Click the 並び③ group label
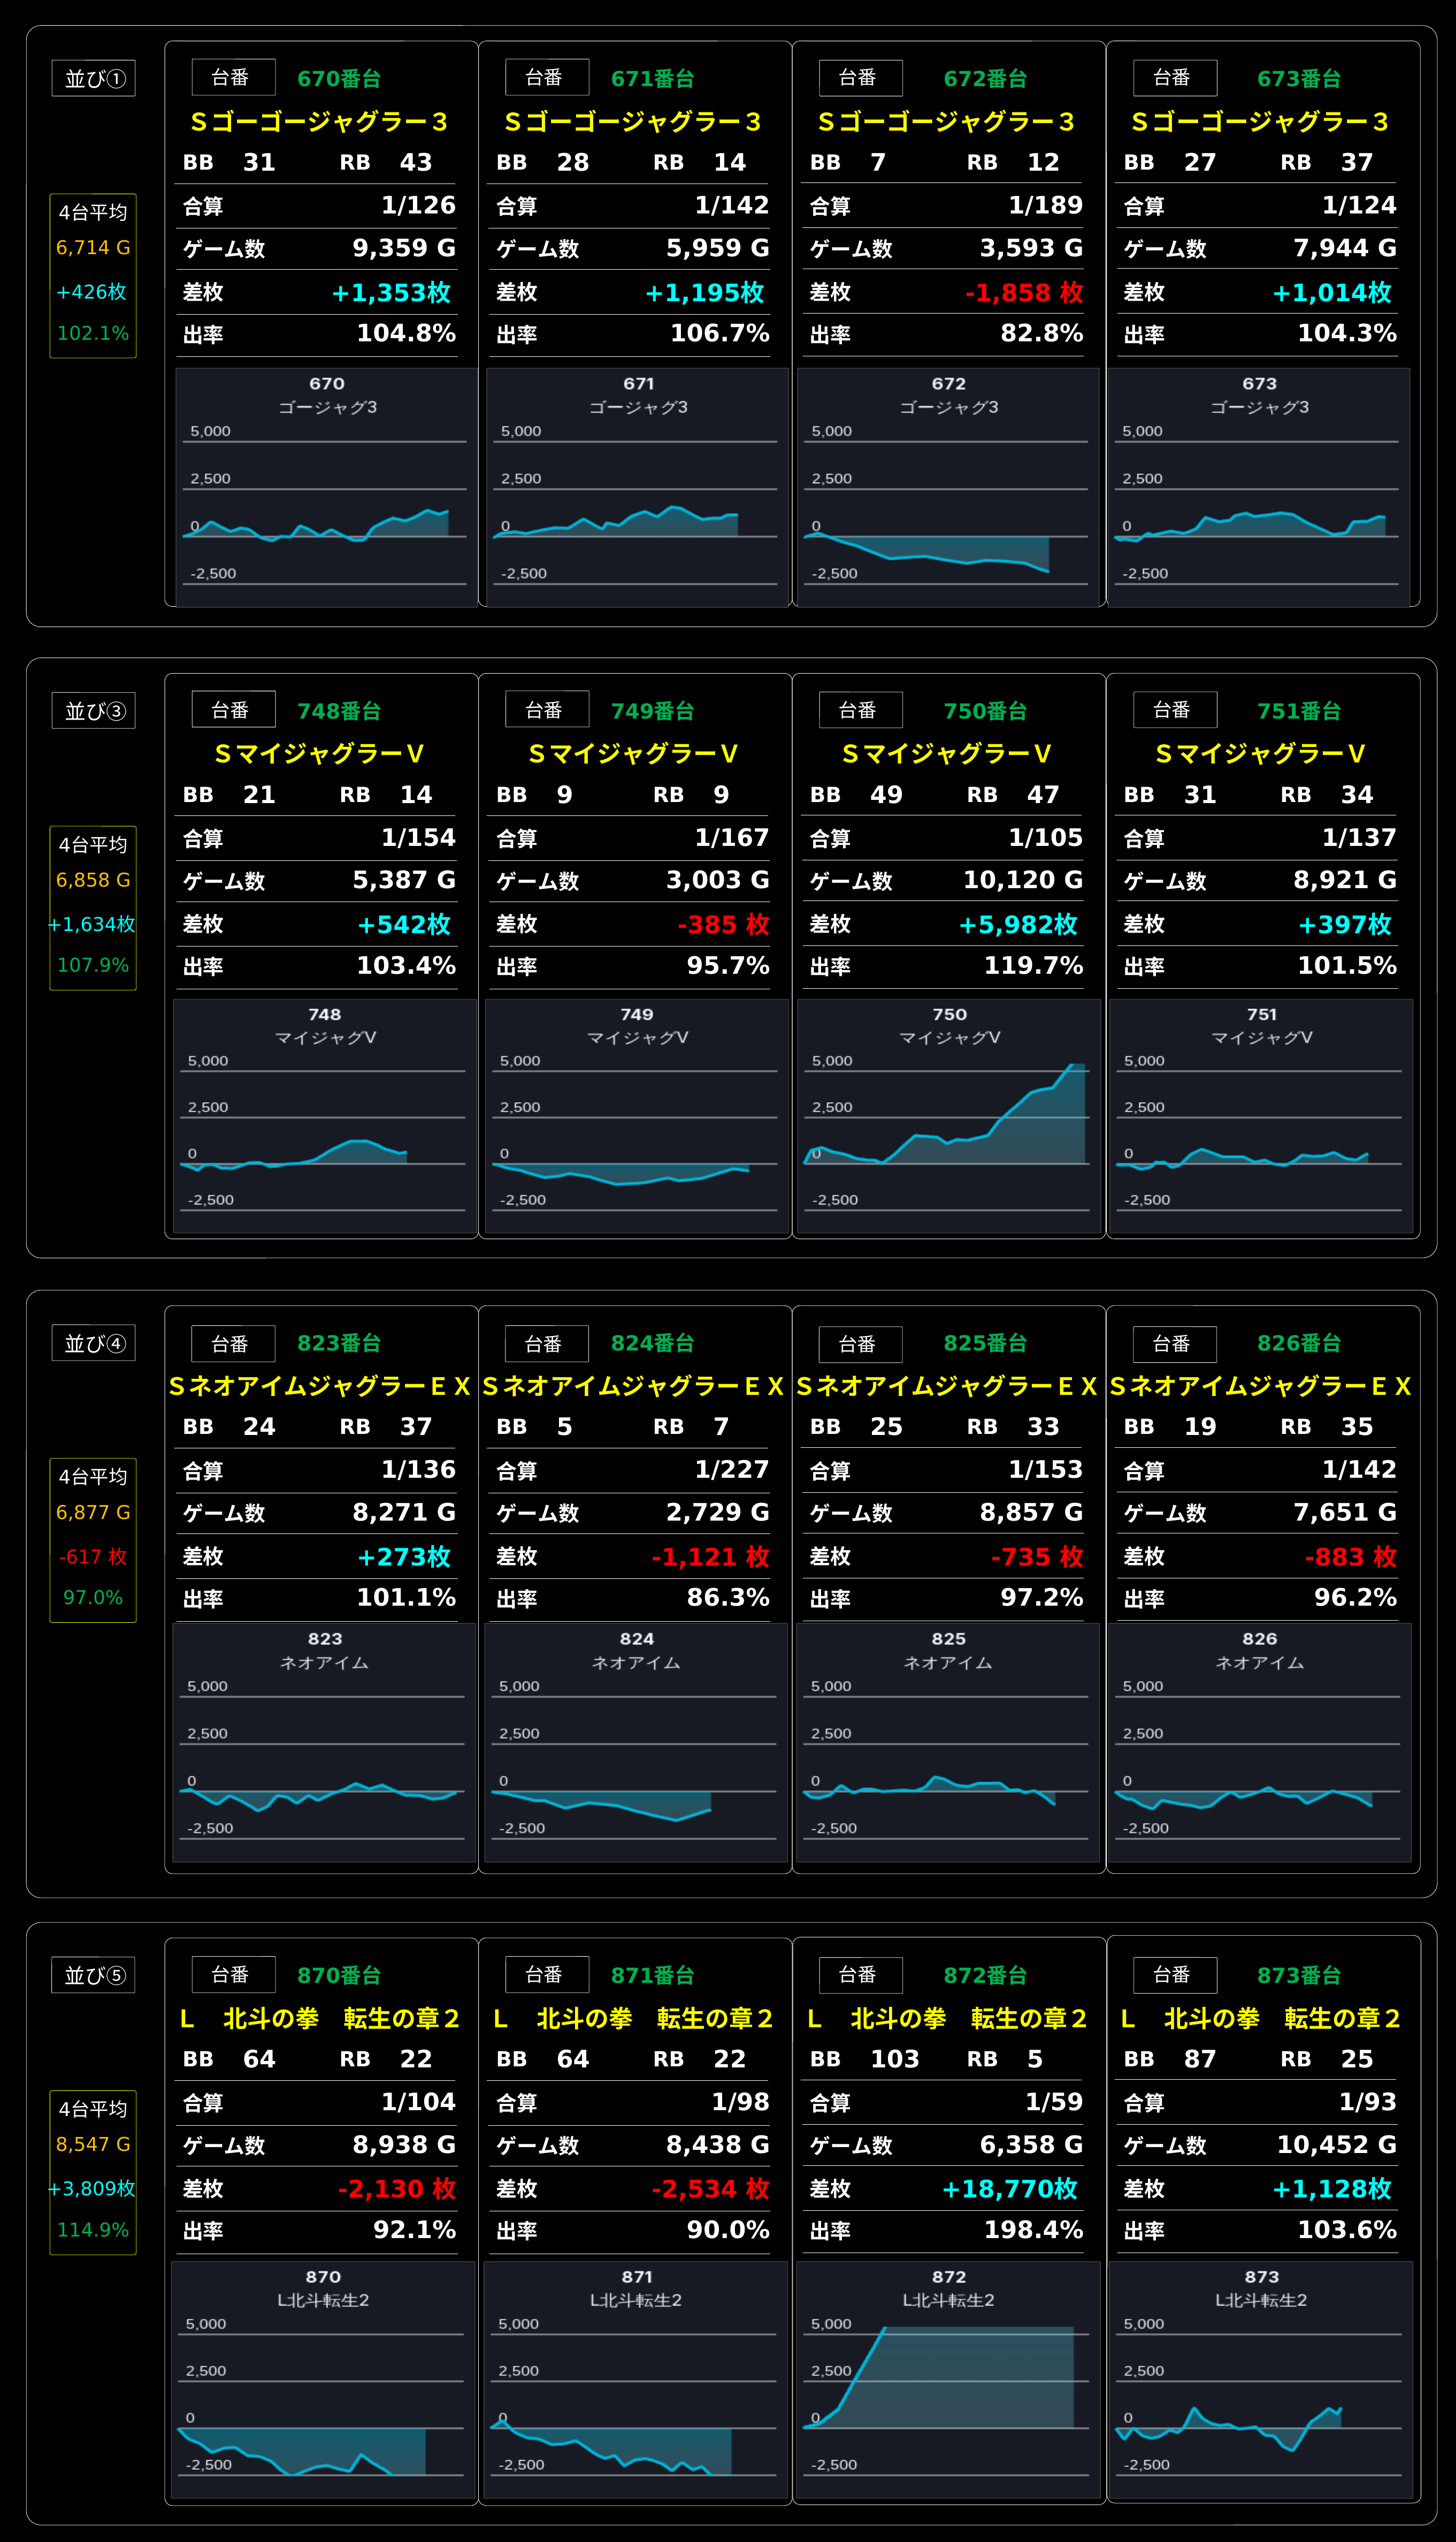Viewport: 1456px width, 2542px height. (x=94, y=711)
